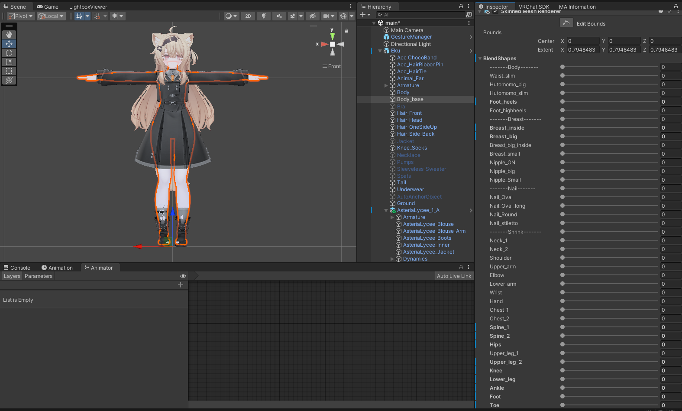Toggle Animator layer eye visibility
This screenshot has width=682, height=411.
pos(183,276)
